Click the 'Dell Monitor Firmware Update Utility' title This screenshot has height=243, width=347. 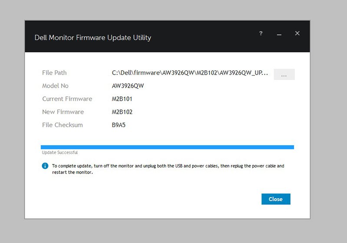tap(93, 38)
